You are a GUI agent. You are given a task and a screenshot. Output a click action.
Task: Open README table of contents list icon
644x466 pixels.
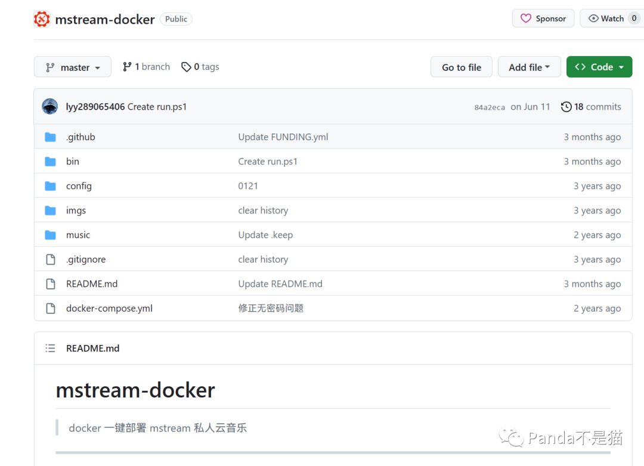[x=50, y=348]
